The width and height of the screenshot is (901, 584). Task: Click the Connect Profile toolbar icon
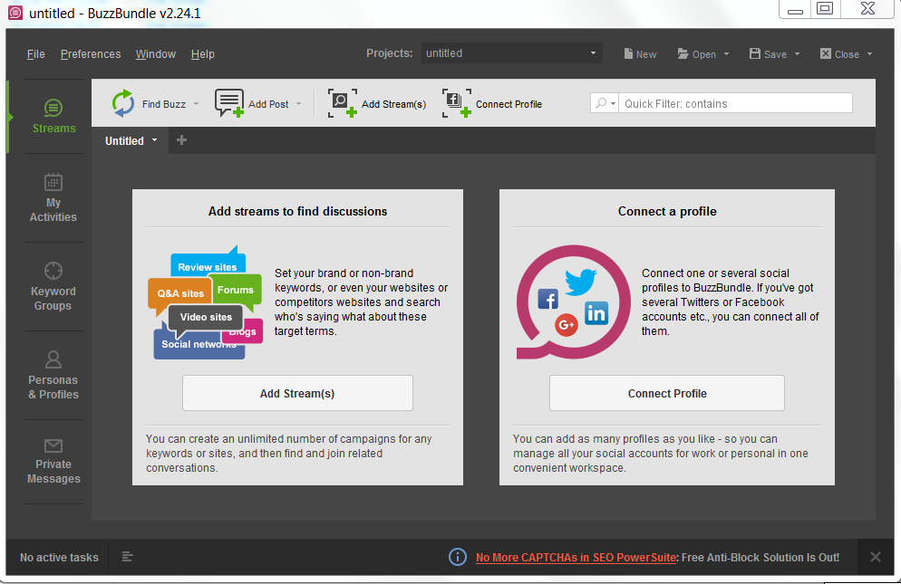tap(457, 103)
